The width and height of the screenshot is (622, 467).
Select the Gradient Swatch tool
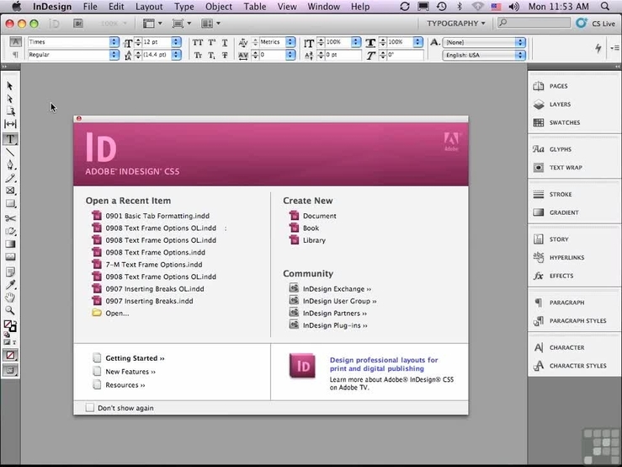(x=10, y=244)
